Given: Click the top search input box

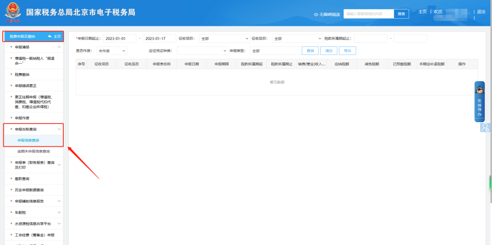Looking at the screenshot, I should (369, 14).
